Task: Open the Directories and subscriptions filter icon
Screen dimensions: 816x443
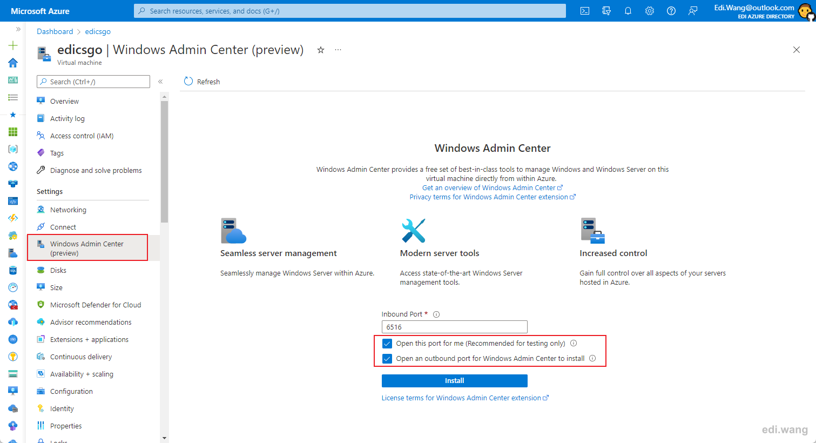Action: [x=606, y=11]
